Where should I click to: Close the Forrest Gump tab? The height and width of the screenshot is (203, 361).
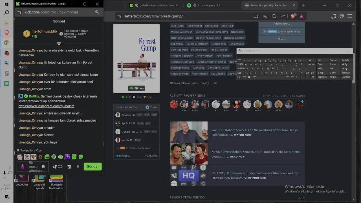(x=294, y=5)
